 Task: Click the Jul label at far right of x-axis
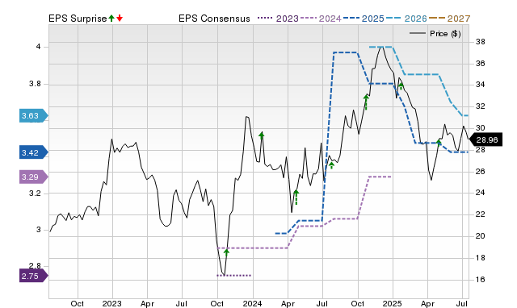point(462,303)
